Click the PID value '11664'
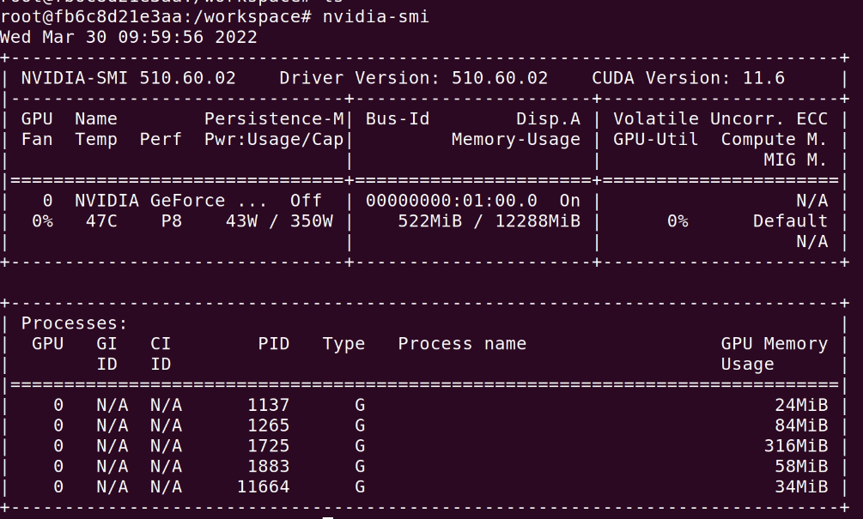The height and width of the screenshot is (519, 863). tap(263, 486)
